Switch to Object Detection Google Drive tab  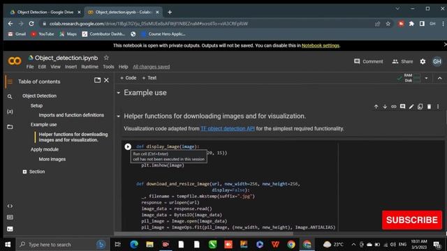[x=45, y=13]
